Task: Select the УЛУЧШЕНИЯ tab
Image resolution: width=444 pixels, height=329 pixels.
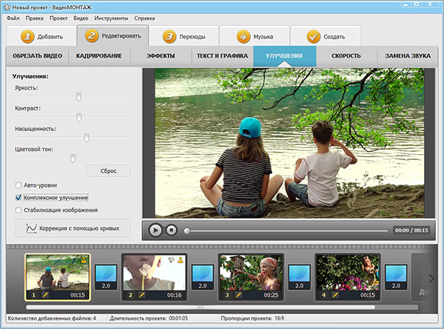Action: (x=284, y=56)
